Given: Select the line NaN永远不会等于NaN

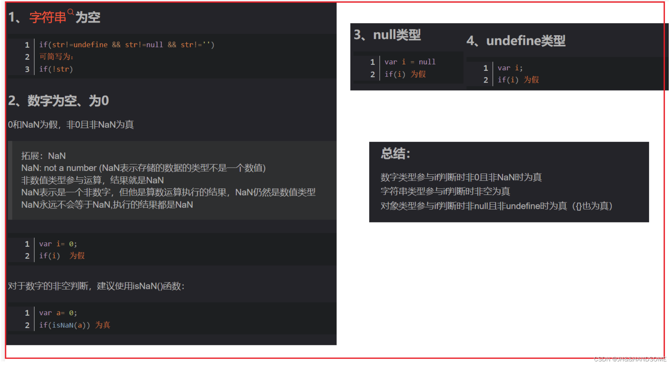Looking at the screenshot, I should (x=107, y=205).
